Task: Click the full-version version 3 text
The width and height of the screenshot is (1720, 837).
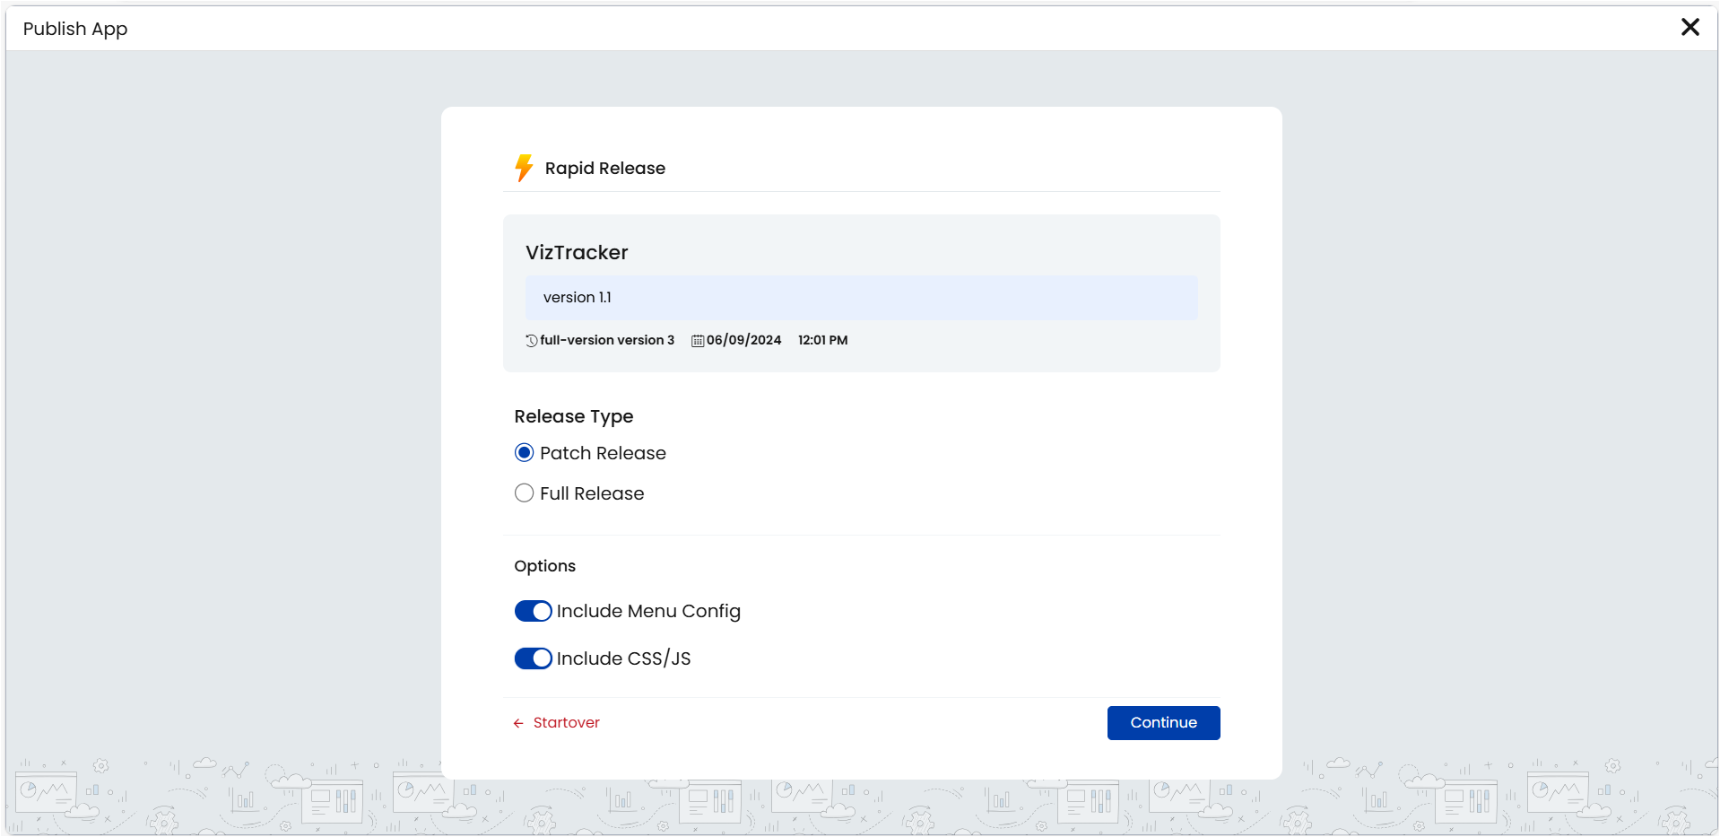Action: (607, 341)
